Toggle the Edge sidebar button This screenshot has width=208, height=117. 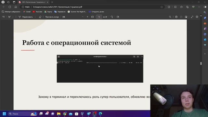[x=205, y=7]
